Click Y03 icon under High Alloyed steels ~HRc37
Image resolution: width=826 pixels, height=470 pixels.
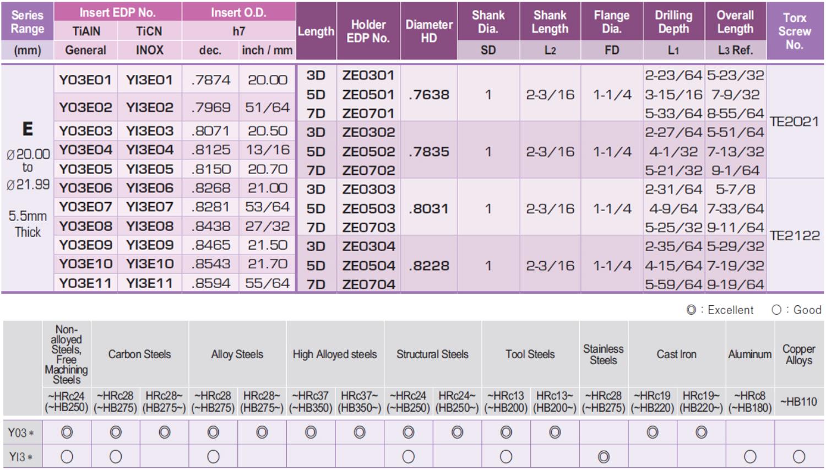coord(311,433)
